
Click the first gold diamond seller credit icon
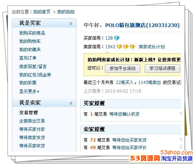[119, 47]
